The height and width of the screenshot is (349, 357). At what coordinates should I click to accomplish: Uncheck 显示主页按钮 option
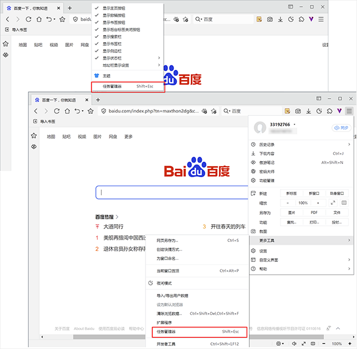128,8
